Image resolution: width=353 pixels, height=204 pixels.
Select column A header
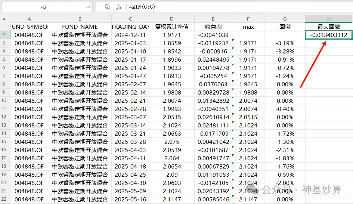click(29, 19)
